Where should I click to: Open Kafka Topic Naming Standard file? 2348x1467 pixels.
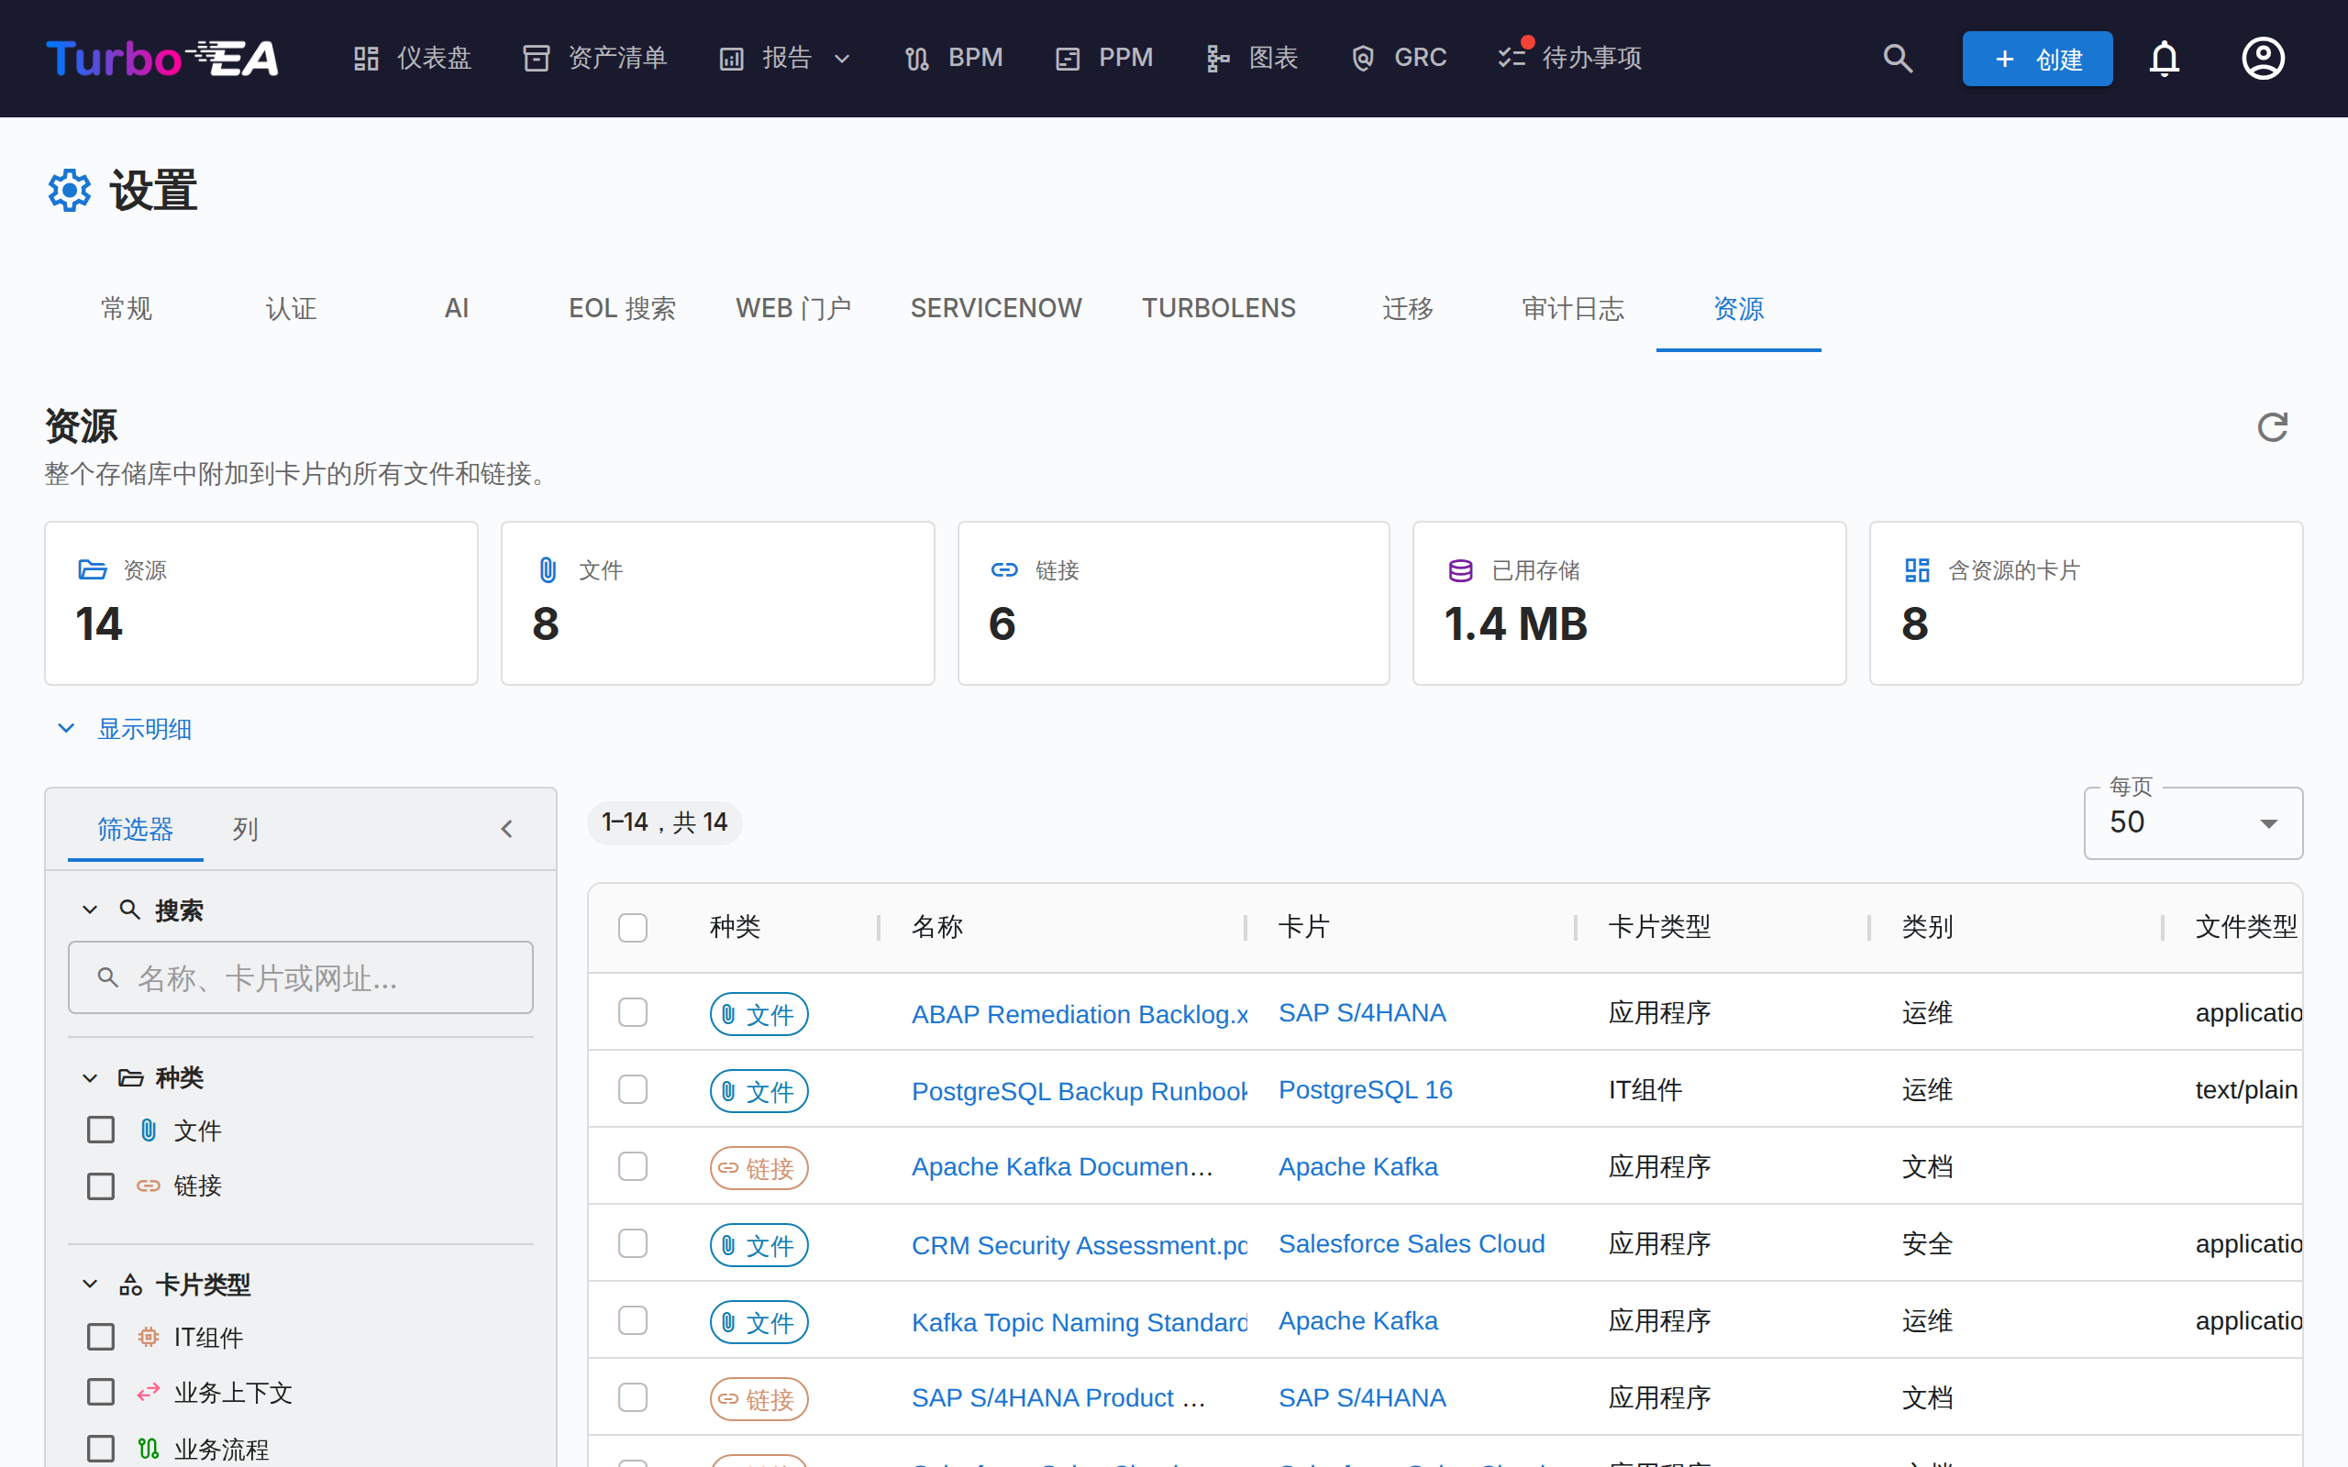point(1080,1322)
